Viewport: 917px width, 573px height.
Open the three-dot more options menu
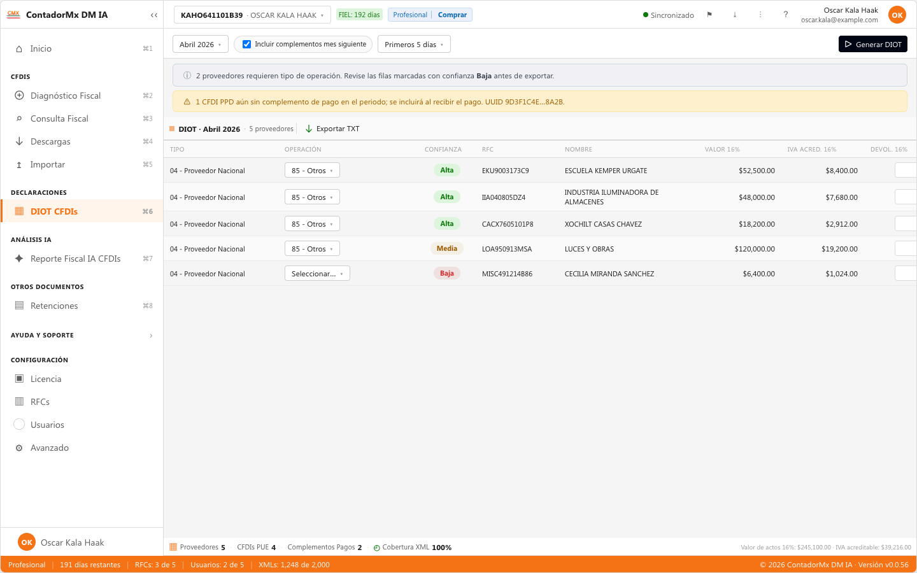pos(760,15)
